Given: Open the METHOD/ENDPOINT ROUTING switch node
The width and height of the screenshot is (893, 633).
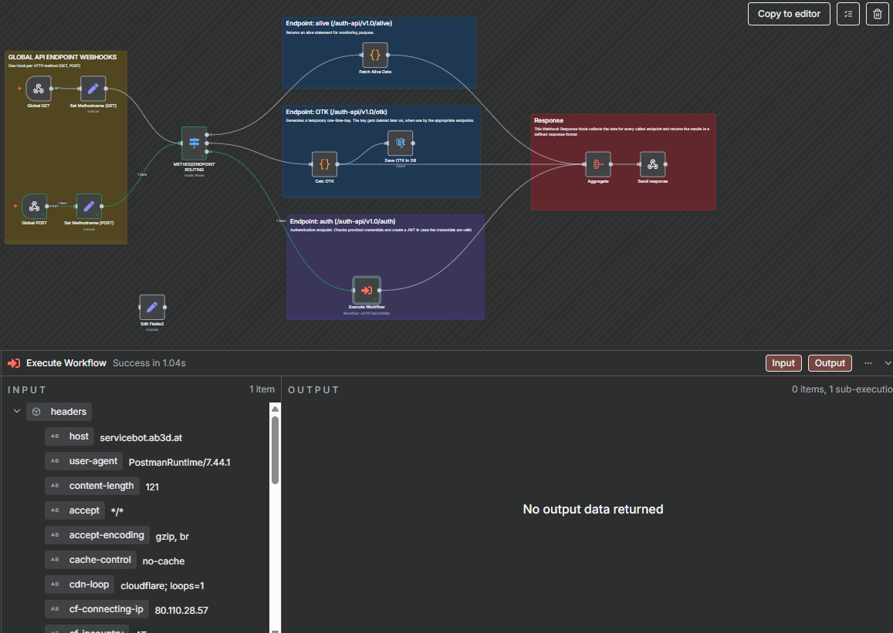Looking at the screenshot, I should click(x=194, y=143).
